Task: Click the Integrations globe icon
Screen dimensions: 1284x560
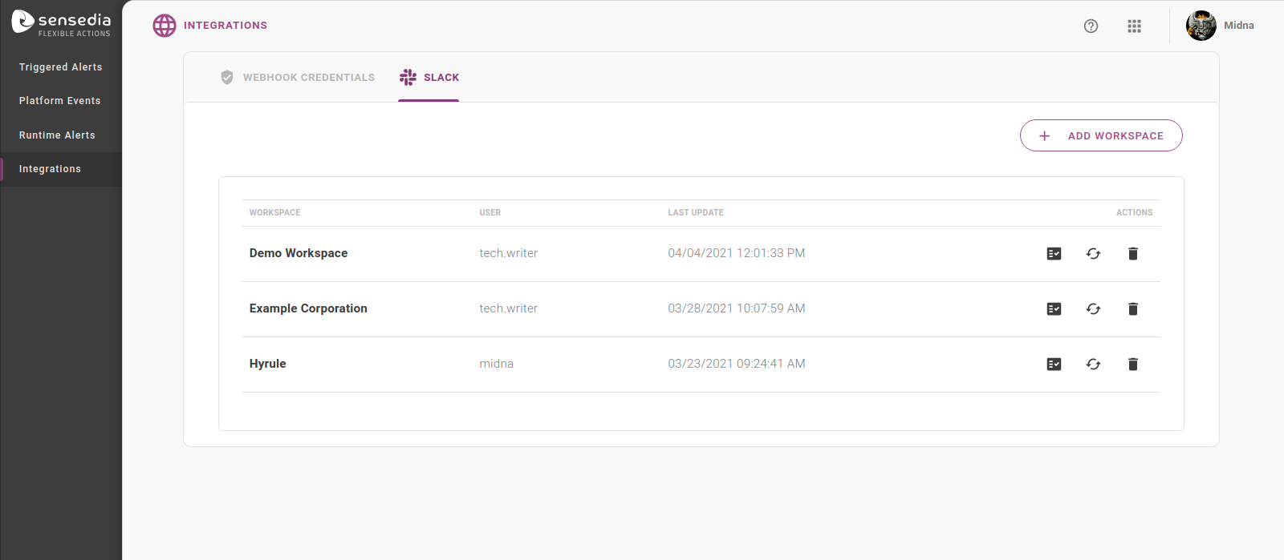Action: (x=165, y=26)
